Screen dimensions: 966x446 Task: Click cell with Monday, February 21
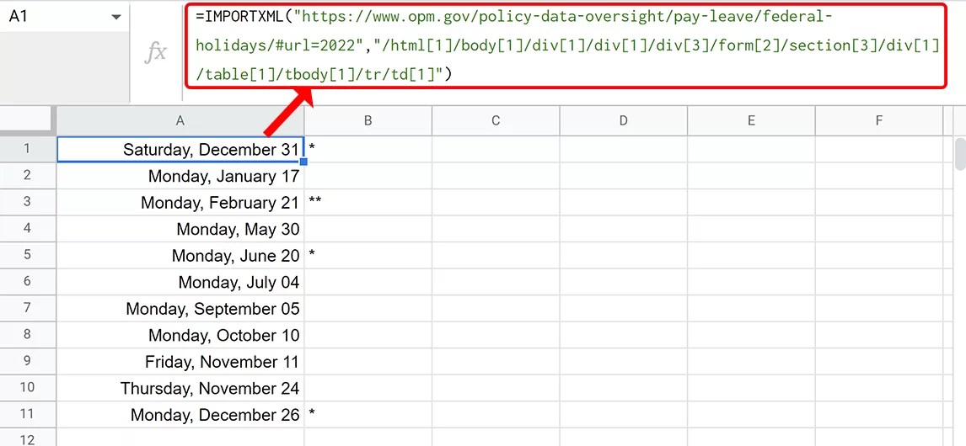click(x=180, y=203)
